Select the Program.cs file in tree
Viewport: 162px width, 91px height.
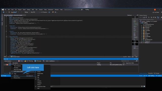click(147, 41)
